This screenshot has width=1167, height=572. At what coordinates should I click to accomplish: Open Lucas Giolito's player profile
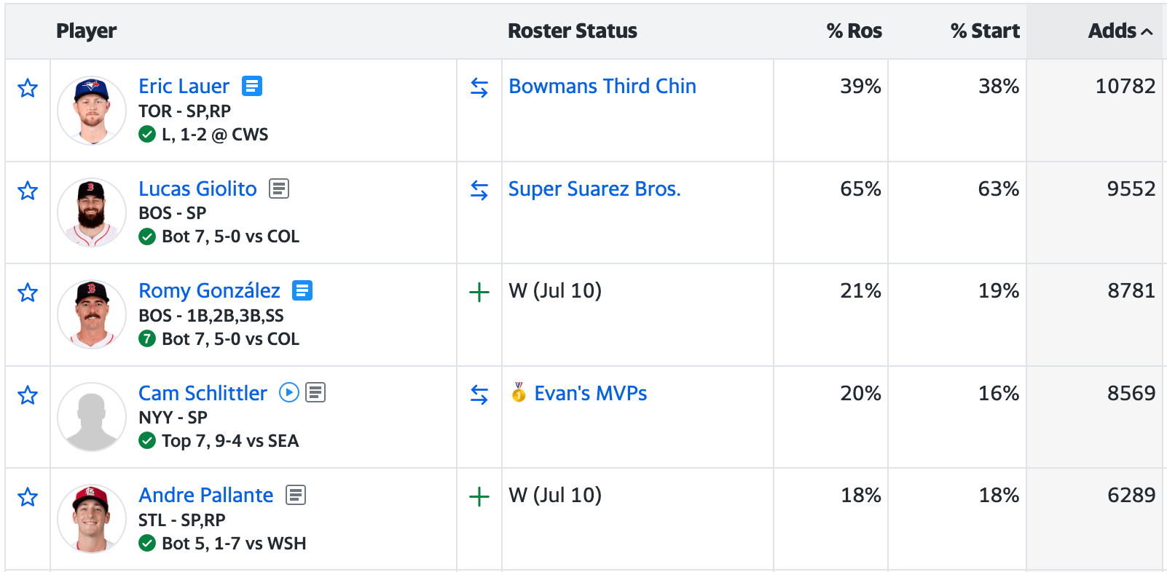point(197,188)
